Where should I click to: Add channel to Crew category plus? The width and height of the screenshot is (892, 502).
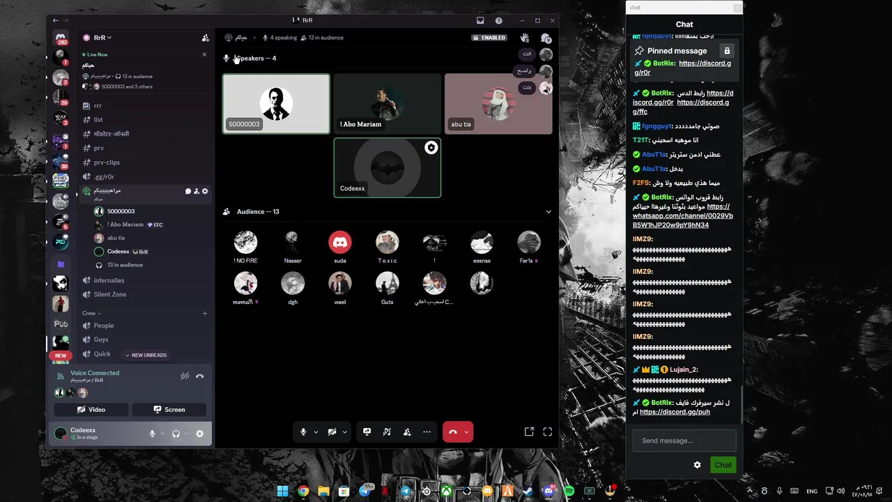[205, 313]
